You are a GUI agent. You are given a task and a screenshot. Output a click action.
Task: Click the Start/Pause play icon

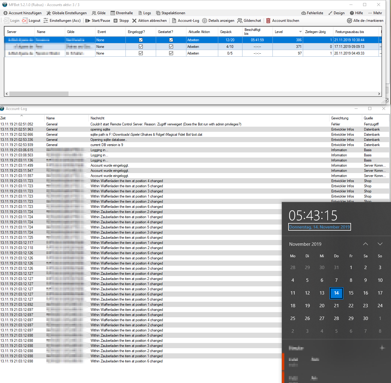pyautogui.click(x=88, y=21)
